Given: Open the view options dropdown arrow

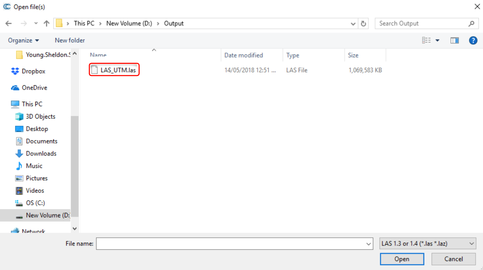Looking at the screenshot, I should pyautogui.click(x=437, y=40).
